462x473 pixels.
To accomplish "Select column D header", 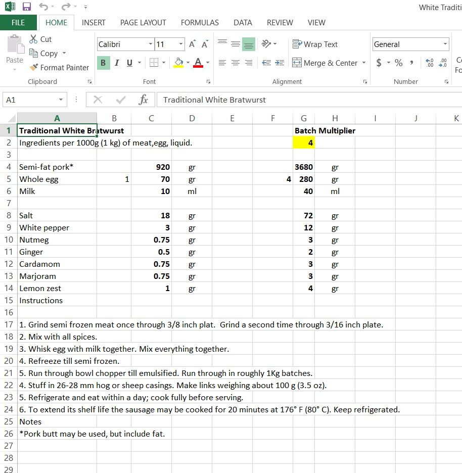I will 192,118.
